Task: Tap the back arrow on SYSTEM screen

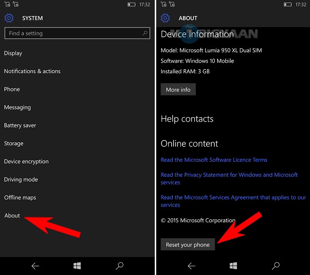Action: (35, 266)
